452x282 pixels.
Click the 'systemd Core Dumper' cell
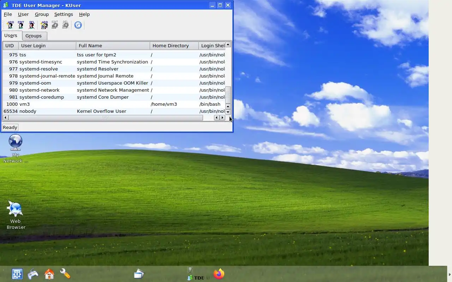(103, 97)
